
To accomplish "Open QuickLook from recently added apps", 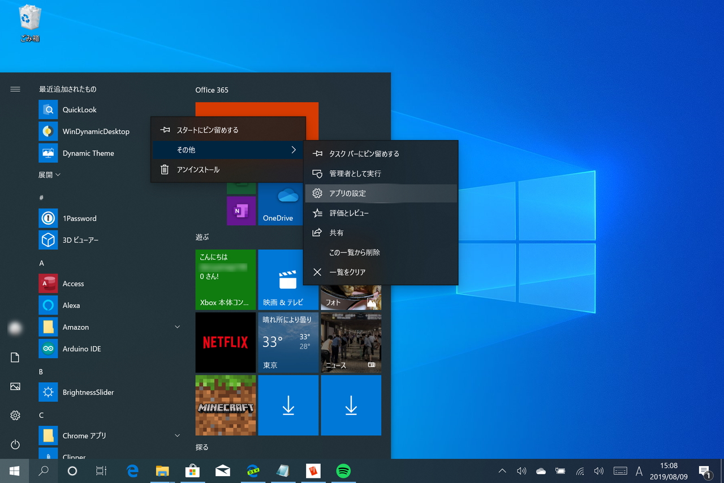I will click(107, 110).
